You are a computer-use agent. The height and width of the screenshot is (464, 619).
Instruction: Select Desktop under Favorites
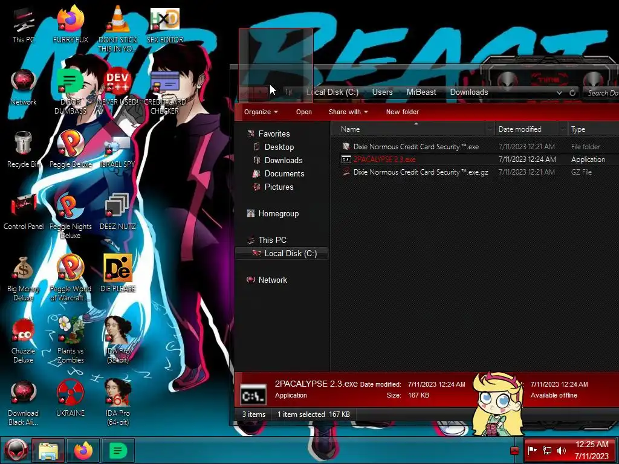coord(279,147)
